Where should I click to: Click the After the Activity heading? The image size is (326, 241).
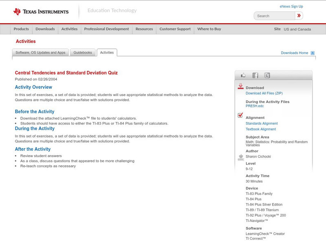(33, 149)
